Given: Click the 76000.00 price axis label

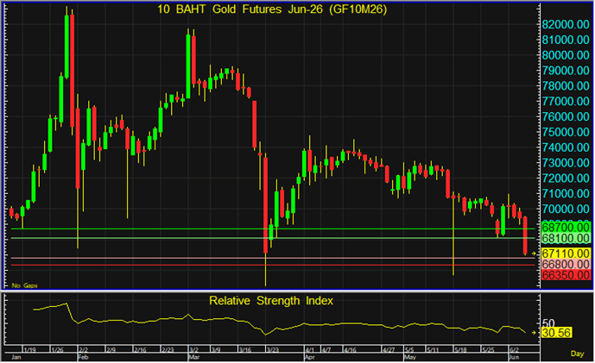Looking at the screenshot, I should pyautogui.click(x=566, y=116).
